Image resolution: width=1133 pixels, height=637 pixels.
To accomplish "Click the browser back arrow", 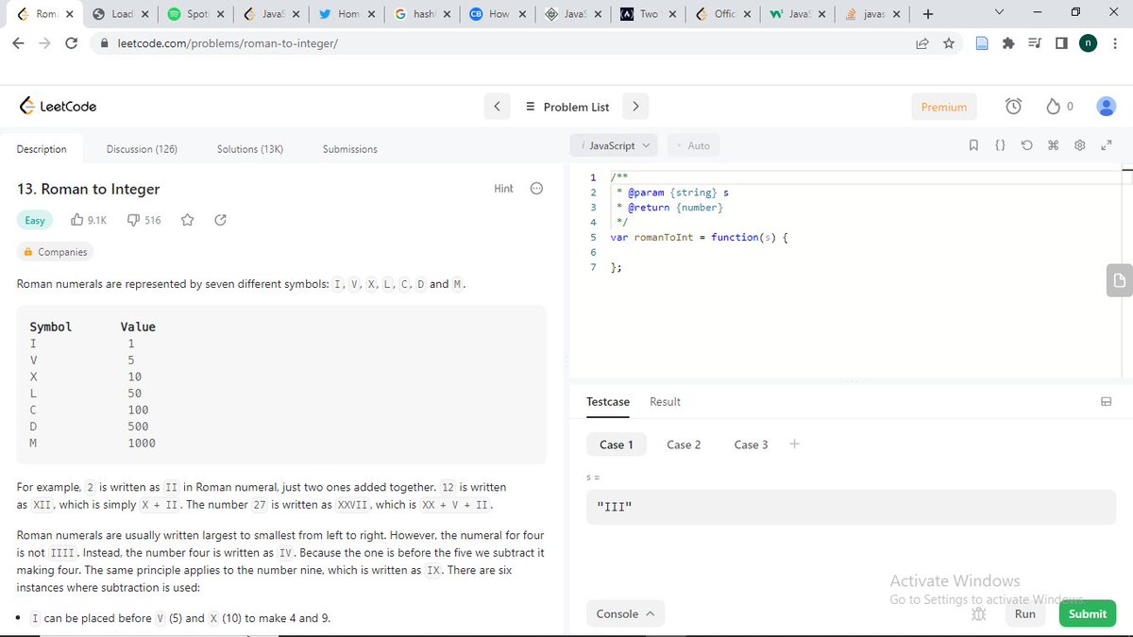I will 19,43.
